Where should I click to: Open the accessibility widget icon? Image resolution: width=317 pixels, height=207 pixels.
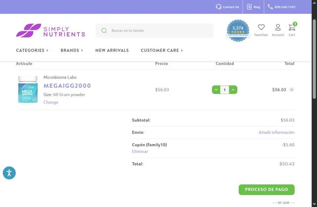tap(9, 173)
